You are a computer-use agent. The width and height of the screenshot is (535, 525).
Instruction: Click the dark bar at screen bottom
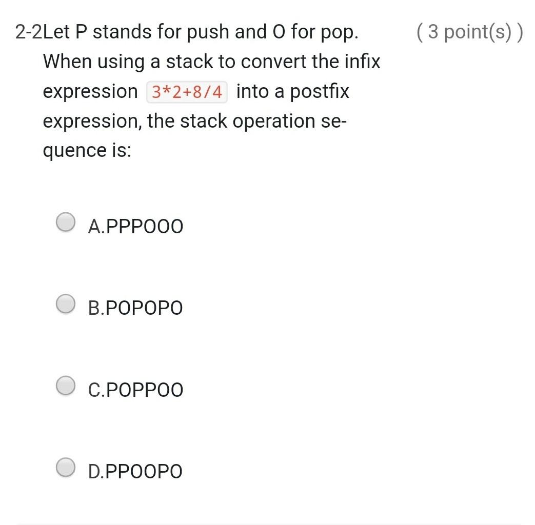click(x=267, y=522)
